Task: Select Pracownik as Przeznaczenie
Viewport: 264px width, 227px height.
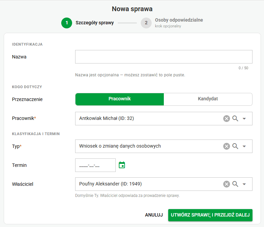Action: click(119, 99)
